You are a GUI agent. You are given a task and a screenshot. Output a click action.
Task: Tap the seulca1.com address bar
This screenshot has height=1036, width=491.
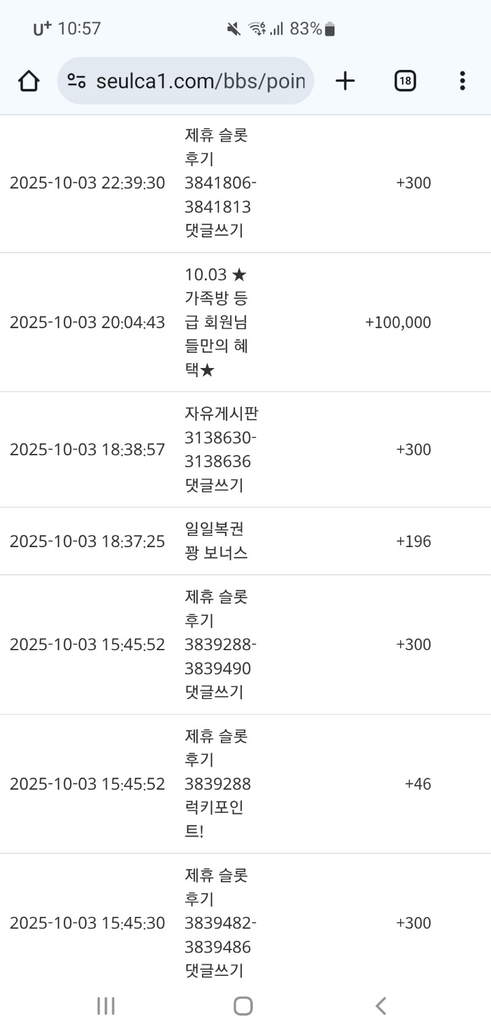pos(200,81)
